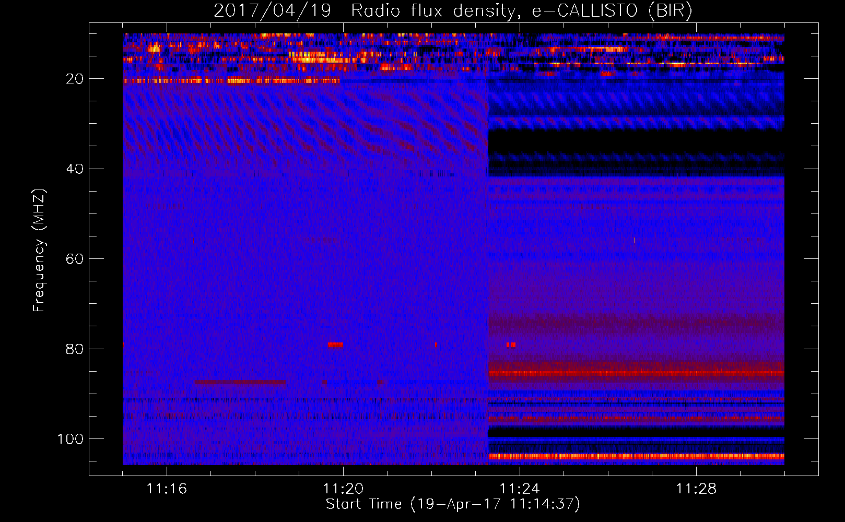Click the 'Frequency (MHZ)' axis label
Viewport: 845px width, 522px height.
tap(39, 251)
